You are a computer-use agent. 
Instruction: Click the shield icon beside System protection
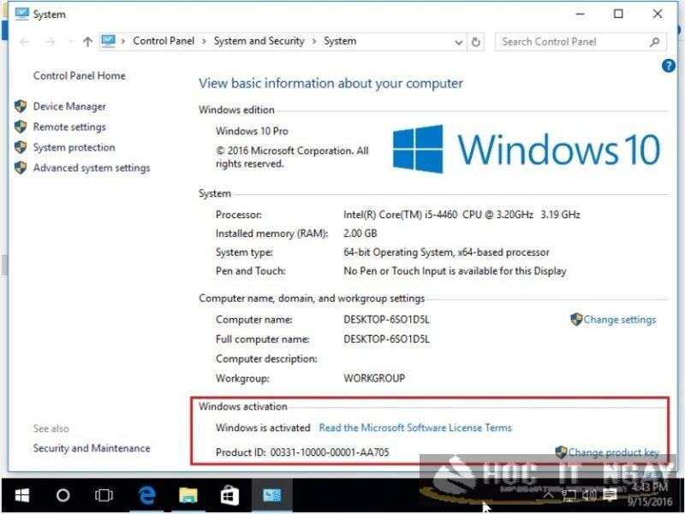[21, 147]
